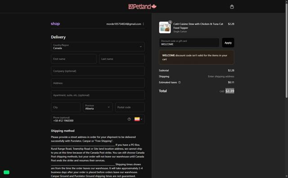Image resolution: width=288 pixels, height=178 pixels.
Task: Click the phone number help icon
Action: pyautogui.click(x=129, y=119)
